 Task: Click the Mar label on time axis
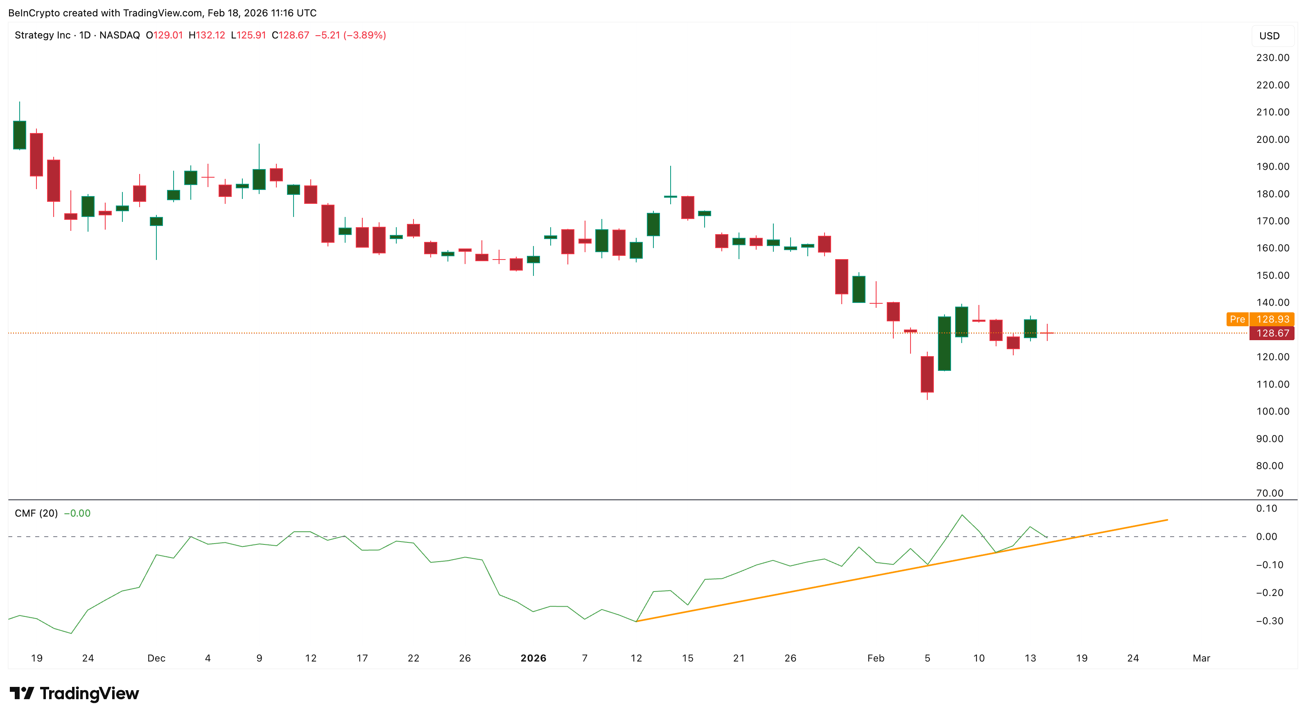coord(1201,658)
